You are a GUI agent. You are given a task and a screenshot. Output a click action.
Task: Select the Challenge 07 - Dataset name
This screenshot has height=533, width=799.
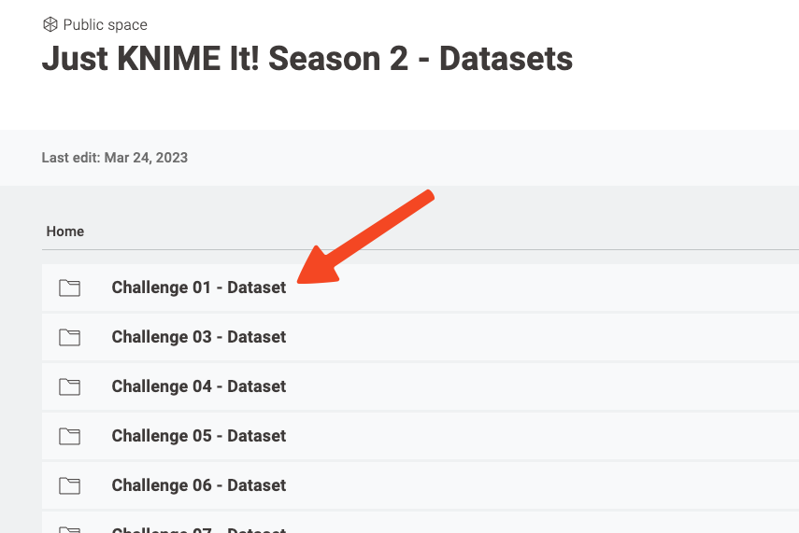coord(199,529)
